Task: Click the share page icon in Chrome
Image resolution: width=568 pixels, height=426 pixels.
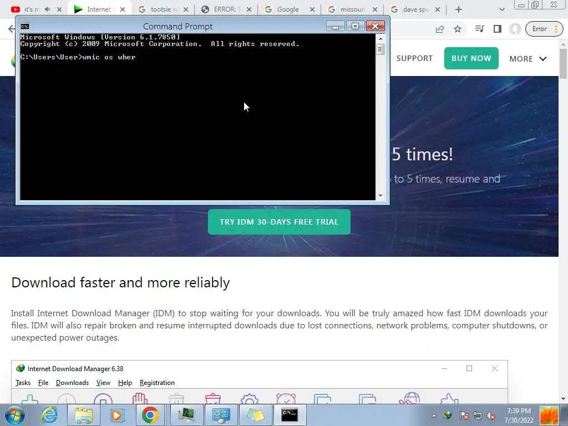Action: 440,29
